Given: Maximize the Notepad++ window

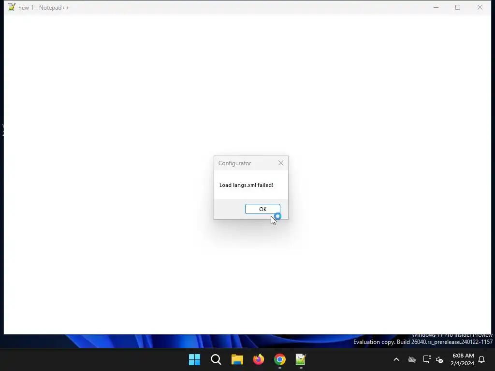Looking at the screenshot, I should click(458, 7).
